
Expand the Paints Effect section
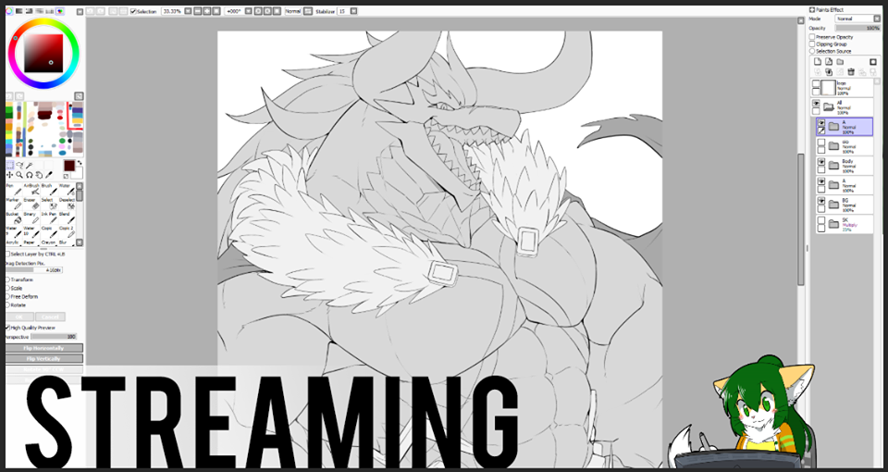coord(812,9)
